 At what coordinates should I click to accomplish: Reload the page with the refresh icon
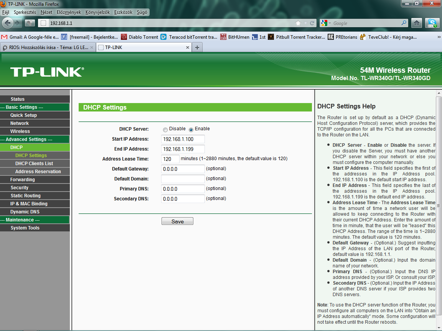point(312,23)
